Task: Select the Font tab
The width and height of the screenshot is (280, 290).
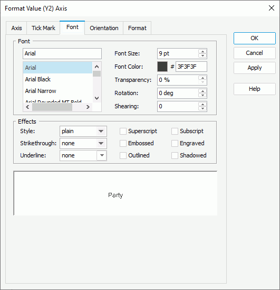Action: (x=72, y=27)
